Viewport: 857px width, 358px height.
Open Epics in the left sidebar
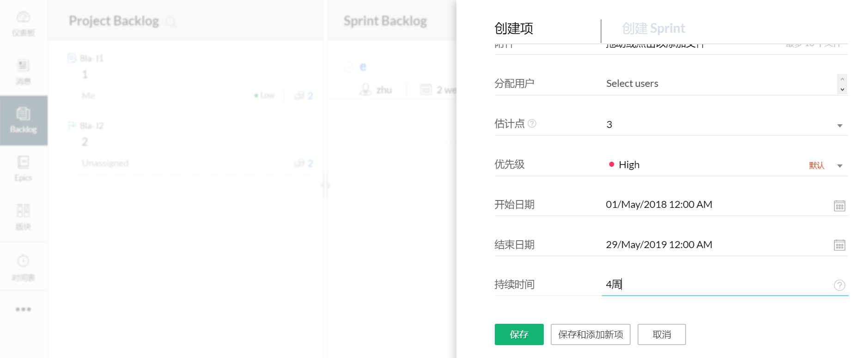[24, 168]
